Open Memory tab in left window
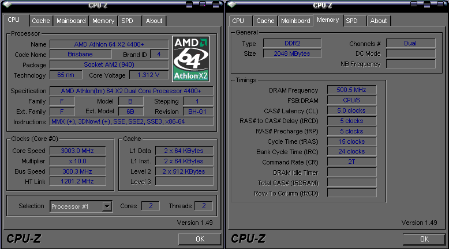 pyautogui.click(x=103, y=21)
